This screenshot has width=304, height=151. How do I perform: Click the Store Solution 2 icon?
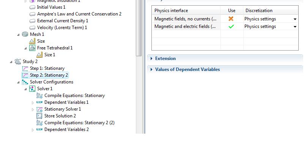[39, 116]
